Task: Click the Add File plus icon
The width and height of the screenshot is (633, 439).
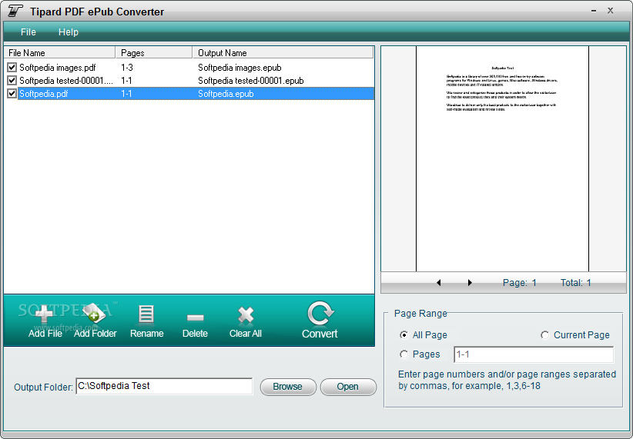Action: point(44,314)
